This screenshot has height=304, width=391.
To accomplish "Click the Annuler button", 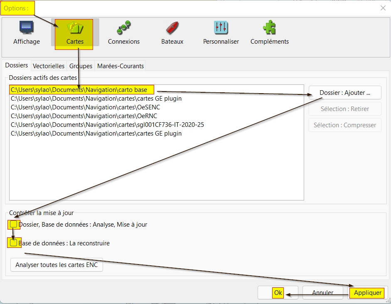I will pyautogui.click(x=323, y=292).
